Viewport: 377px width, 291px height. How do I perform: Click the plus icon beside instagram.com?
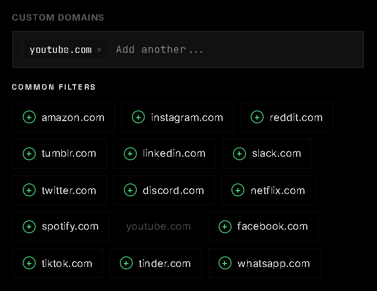click(x=138, y=117)
